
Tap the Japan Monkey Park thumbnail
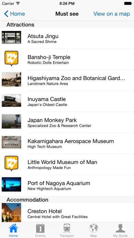pyautogui.click(x=11, y=121)
